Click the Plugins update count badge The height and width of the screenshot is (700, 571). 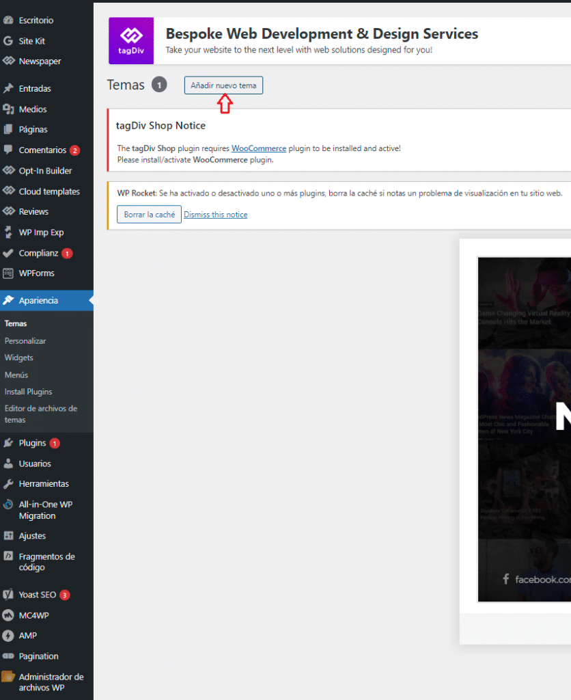click(55, 443)
